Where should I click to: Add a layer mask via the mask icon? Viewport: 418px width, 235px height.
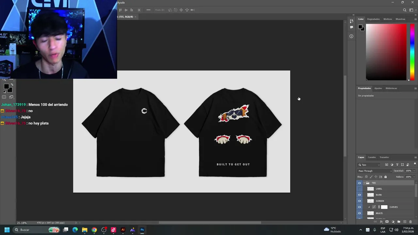pos(387,222)
